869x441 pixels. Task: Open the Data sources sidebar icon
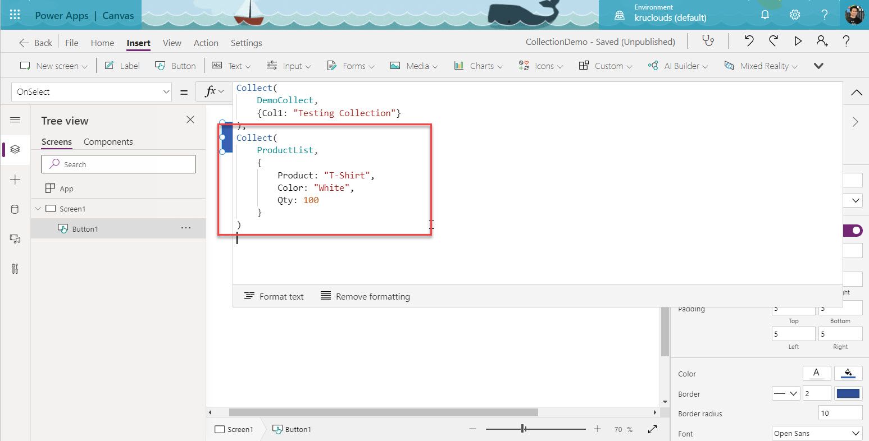coord(15,209)
